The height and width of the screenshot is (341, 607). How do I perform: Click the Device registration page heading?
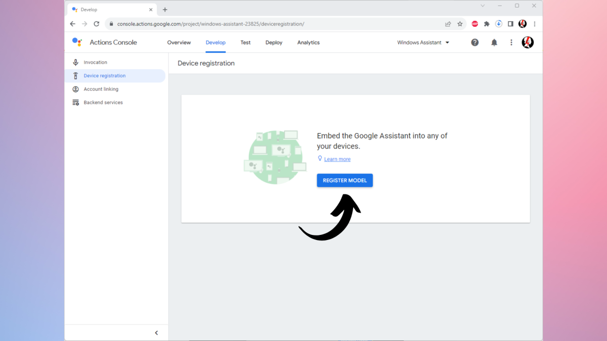click(206, 63)
